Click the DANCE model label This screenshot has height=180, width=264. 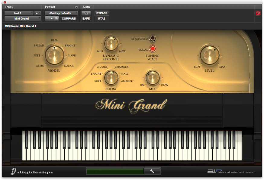[x=69, y=66]
